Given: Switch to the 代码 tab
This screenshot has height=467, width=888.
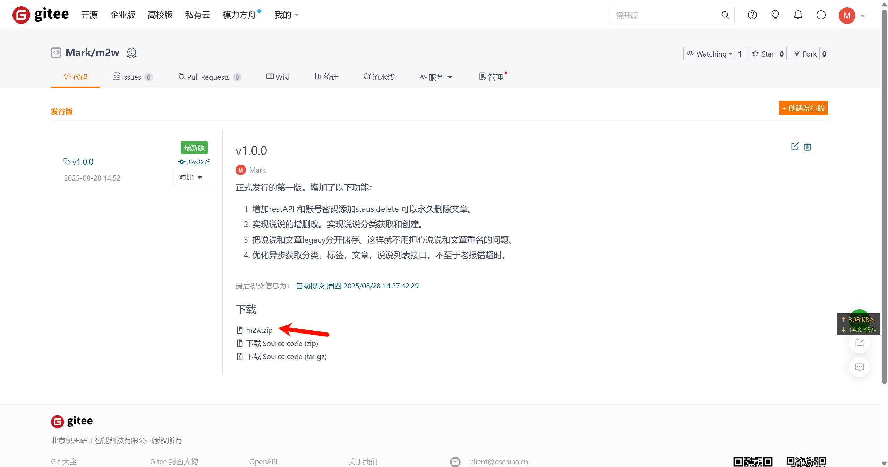Looking at the screenshot, I should tap(76, 77).
